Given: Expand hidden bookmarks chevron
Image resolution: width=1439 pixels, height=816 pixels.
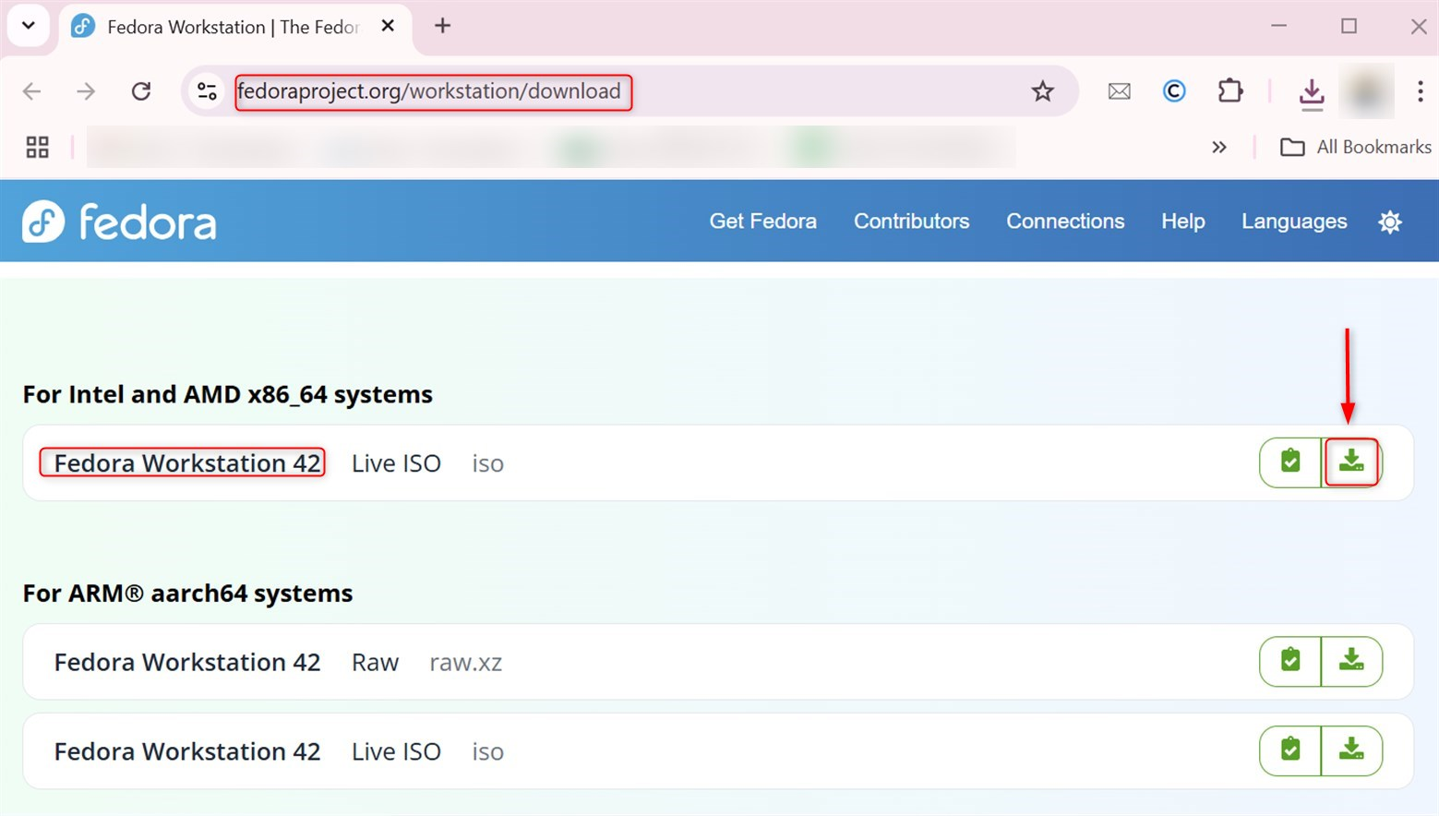Looking at the screenshot, I should (x=1219, y=147).
